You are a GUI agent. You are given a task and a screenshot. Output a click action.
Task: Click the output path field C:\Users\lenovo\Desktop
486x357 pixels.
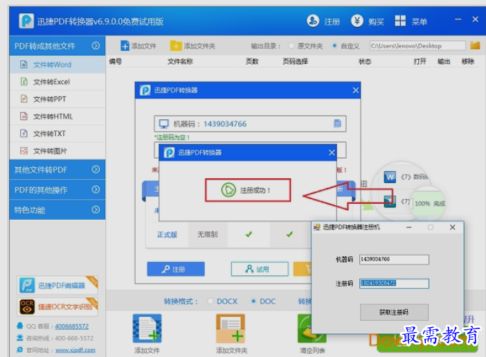417,46
